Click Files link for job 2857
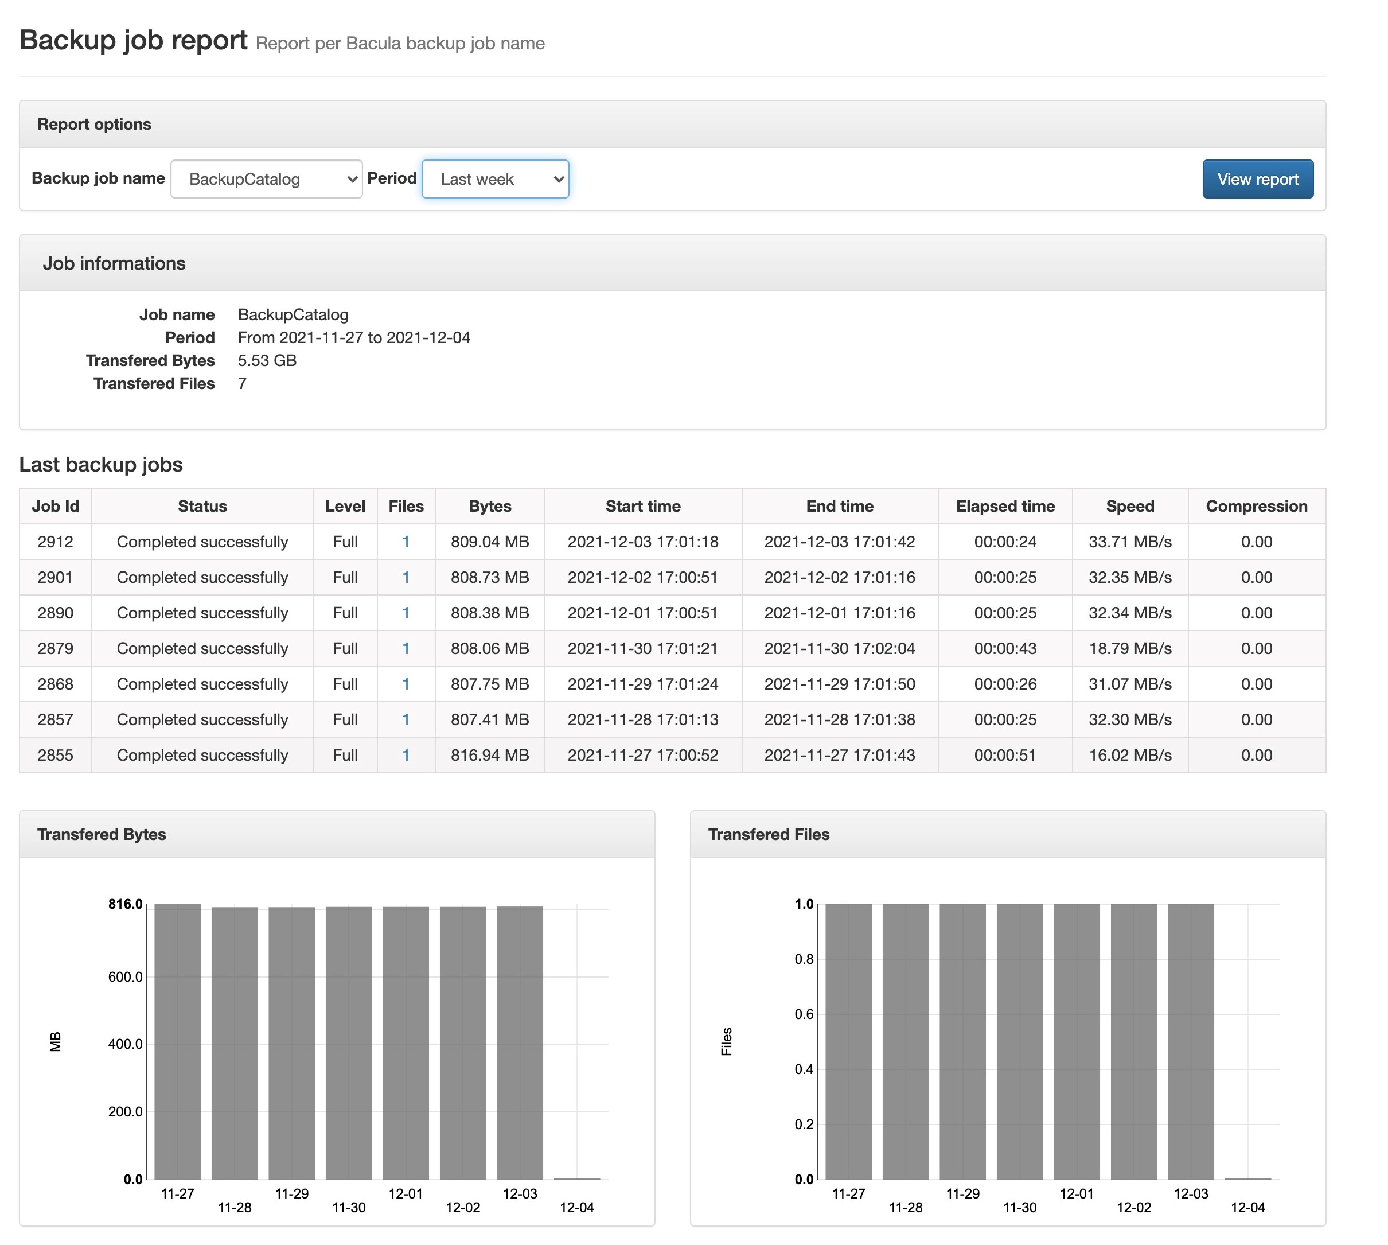The image size is (1388, 1245). pos(406,719)
